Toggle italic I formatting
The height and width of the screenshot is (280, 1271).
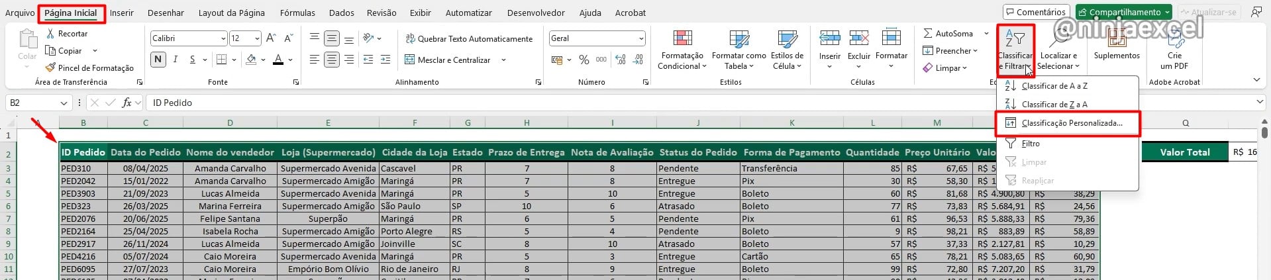click(176, 60)
